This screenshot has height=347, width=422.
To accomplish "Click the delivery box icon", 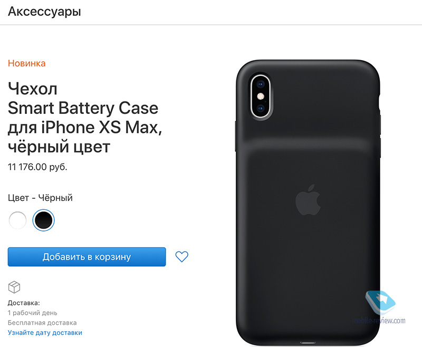I will [14, 287].
